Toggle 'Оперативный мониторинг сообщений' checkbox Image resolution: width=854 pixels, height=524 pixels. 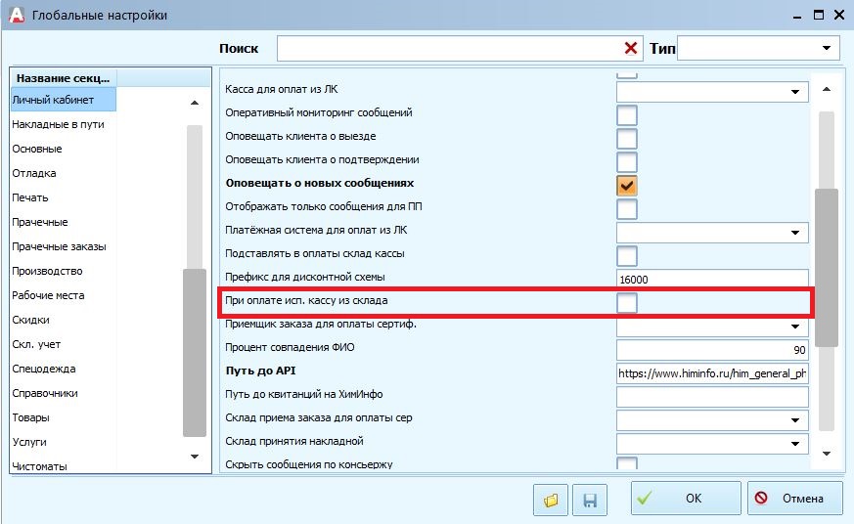tap(627, 115)
